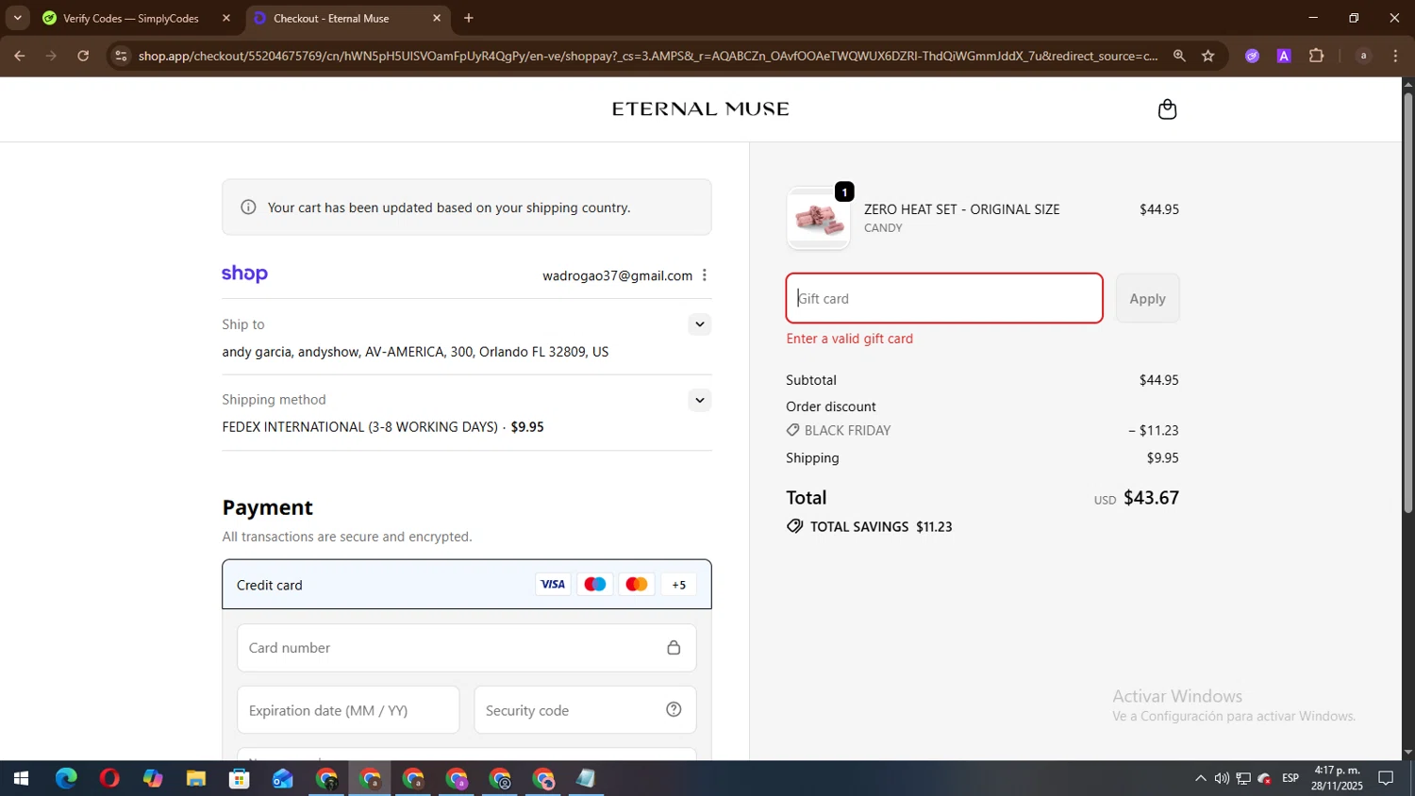This screenshot has height=796, width=1415.
Task: Launch Opera from the taskbar
Action: pyautogui.click(x=109, y=779)
